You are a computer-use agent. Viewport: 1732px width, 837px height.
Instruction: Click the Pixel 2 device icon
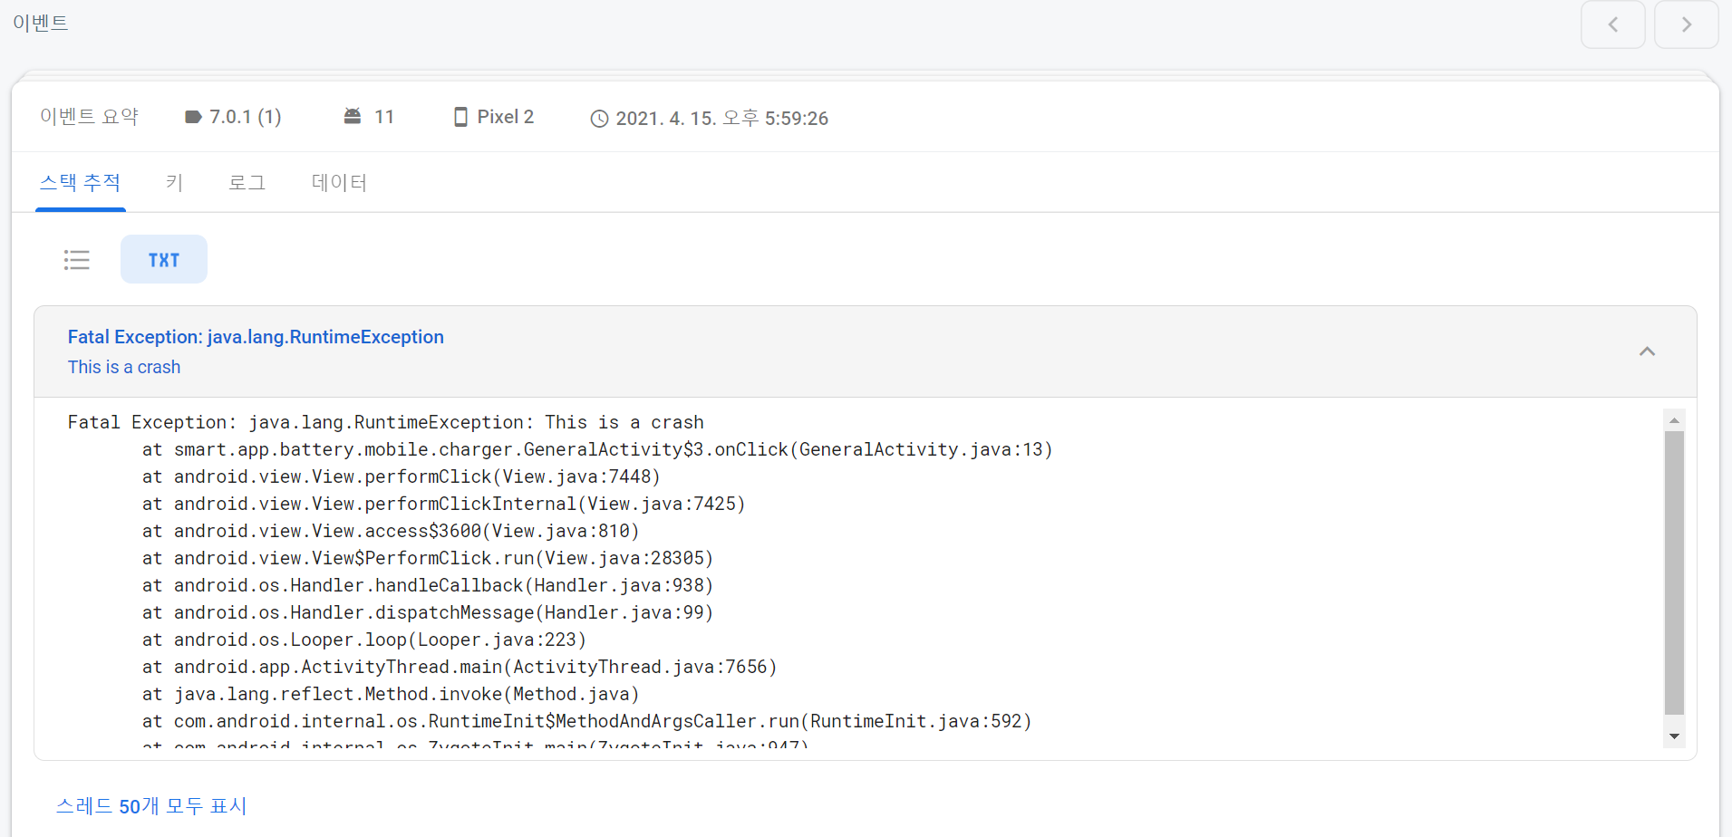[460, 117]
